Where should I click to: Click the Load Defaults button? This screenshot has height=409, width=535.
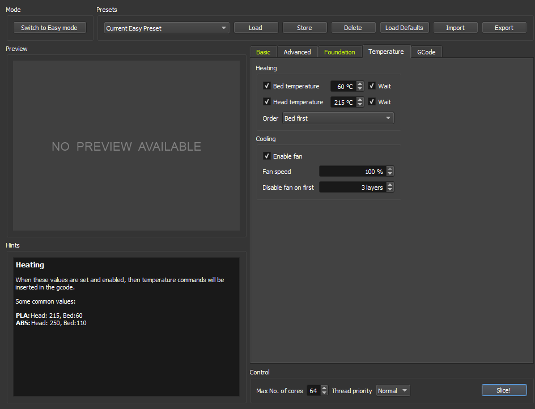point(404,28)
